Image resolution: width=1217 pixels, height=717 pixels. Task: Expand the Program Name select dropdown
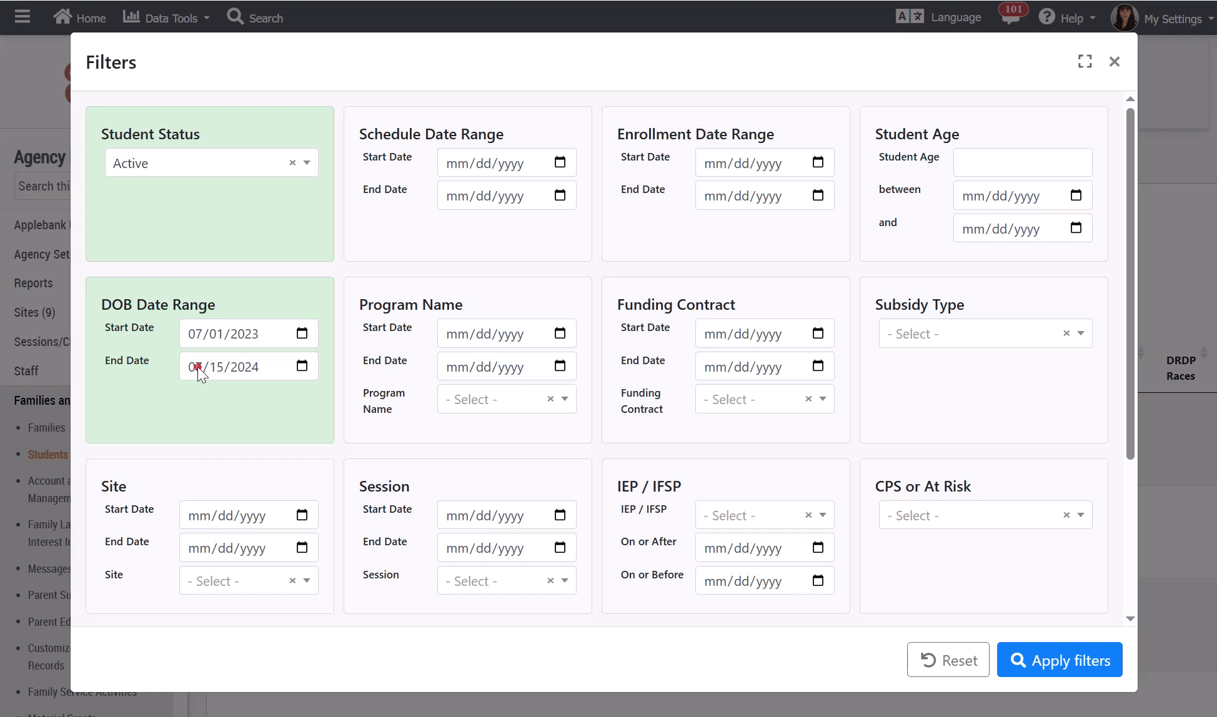564,399
